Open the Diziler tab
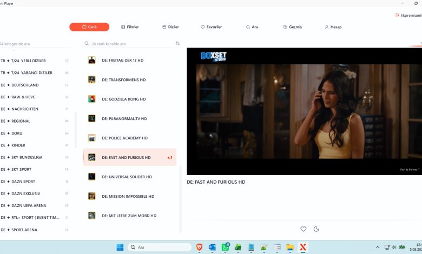422x254 pixels. pos(170,27)
